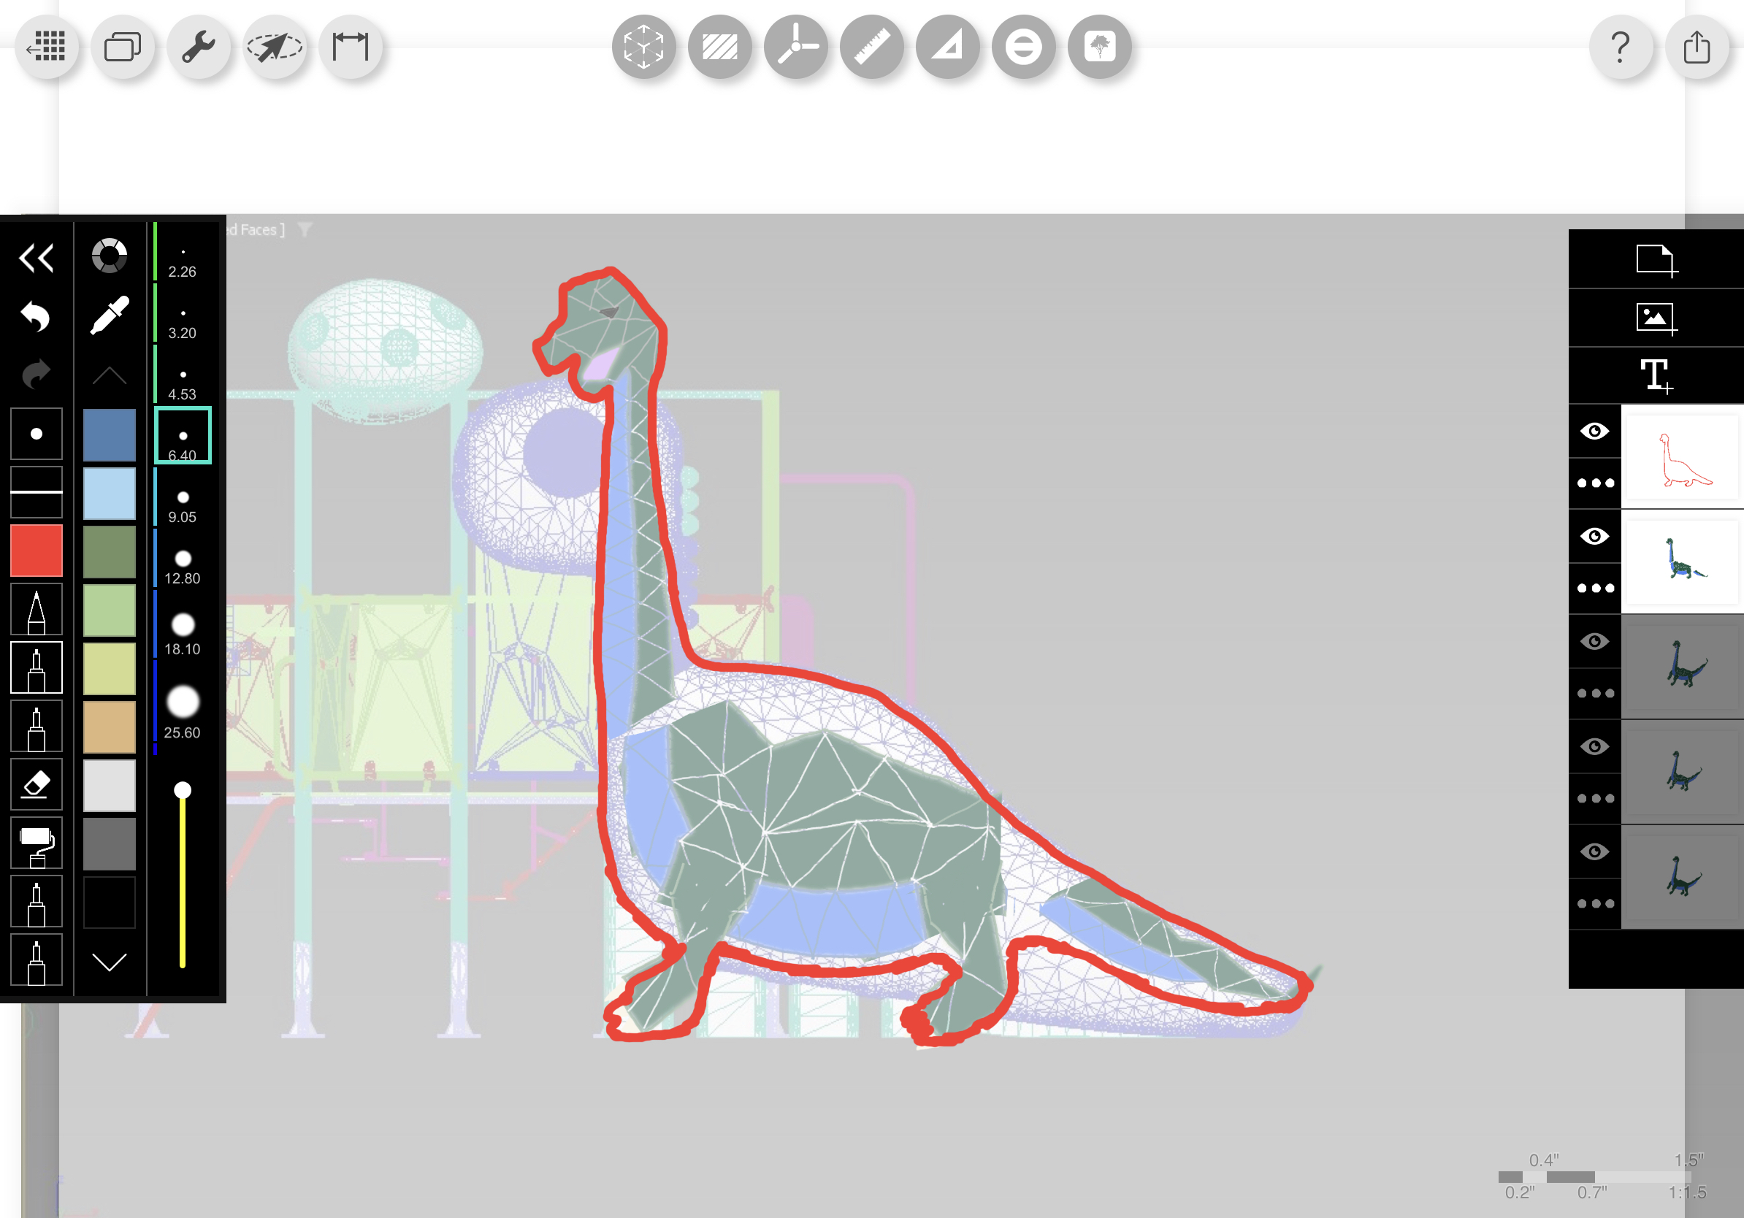The width and height of the screenshot is (1744, 1218).
Task: Collapse the tool panel with double chevron
Action: coord(36,258)
